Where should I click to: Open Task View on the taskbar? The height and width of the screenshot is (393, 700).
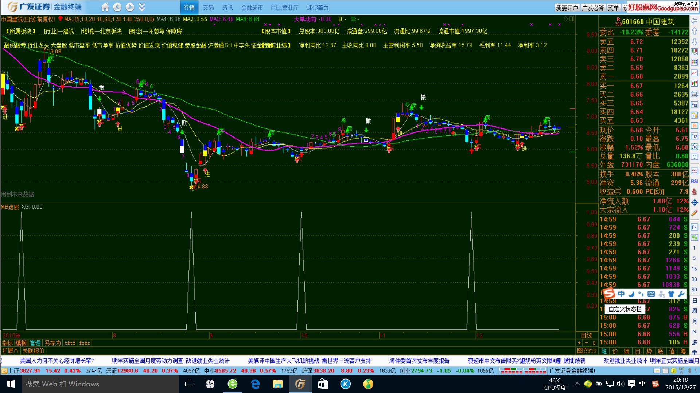pos(190,384)
